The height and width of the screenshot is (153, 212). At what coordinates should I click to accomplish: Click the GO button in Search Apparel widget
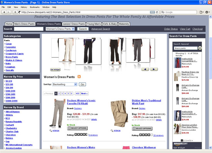[200, 48]
